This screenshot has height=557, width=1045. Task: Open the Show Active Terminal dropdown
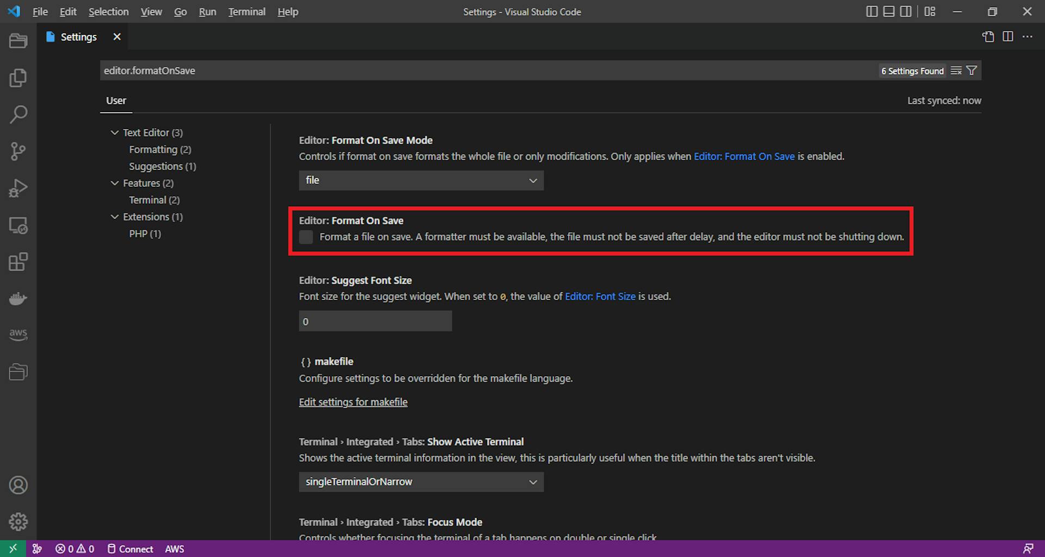click(x=421, y=481)
